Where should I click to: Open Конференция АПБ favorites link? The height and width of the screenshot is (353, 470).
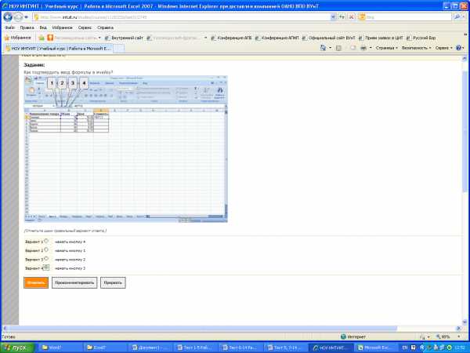(x=231, y=38)
